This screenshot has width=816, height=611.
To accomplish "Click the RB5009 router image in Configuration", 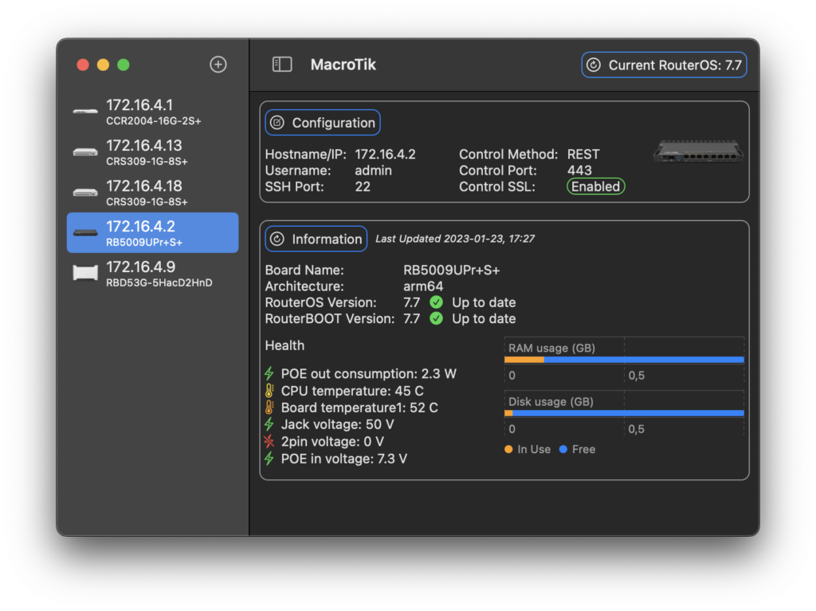I will (x=698, y=152).
